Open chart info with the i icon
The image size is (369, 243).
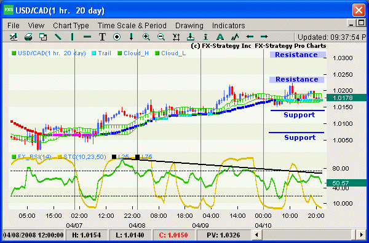205,37
